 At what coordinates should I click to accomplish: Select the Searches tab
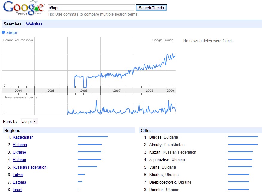point(13,24)
